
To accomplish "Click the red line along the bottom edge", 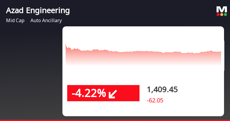I will 115,120.
